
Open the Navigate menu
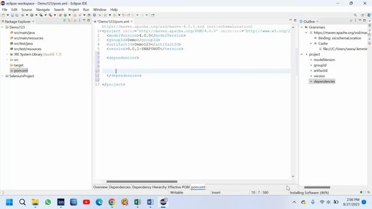43,10
